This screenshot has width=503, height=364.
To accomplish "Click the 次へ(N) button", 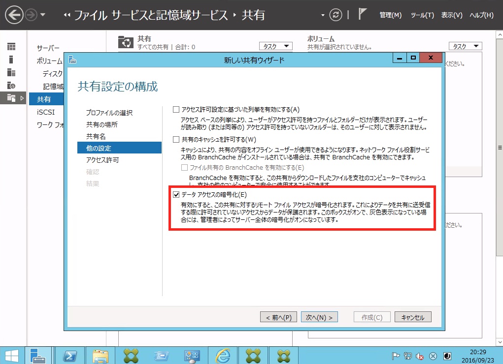I will coord(319,317).
